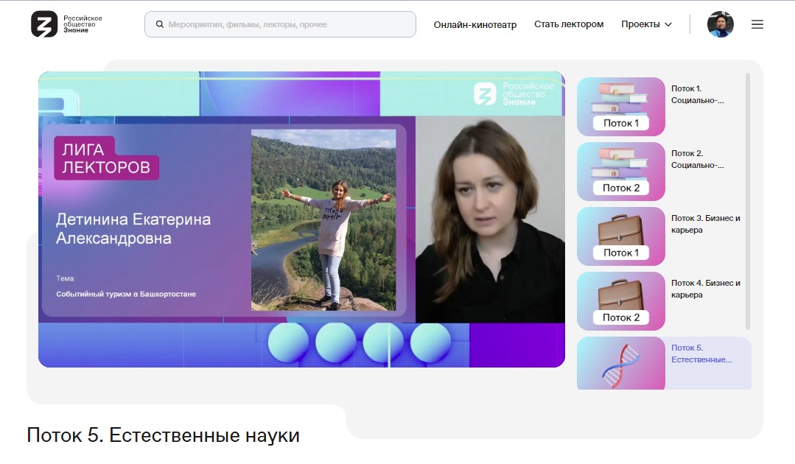Choose the DNA helix thumbnail for Поток 5
Screen dimensions: 795x464
pos(620,364)
